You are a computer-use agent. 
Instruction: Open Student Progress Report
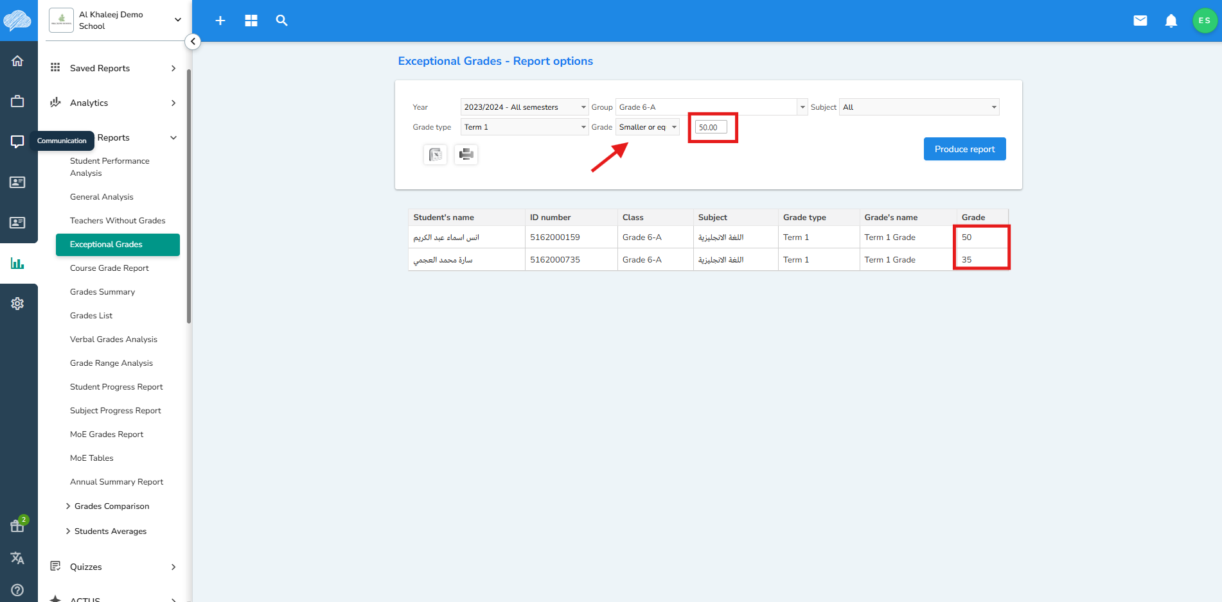pyautogui.click(x=116, y=387)
